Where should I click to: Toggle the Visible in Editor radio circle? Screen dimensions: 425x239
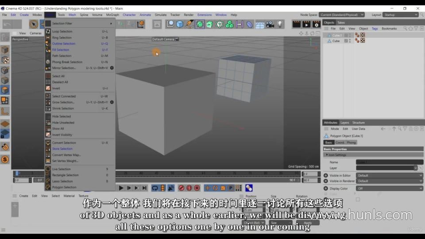tap(326, 176)
